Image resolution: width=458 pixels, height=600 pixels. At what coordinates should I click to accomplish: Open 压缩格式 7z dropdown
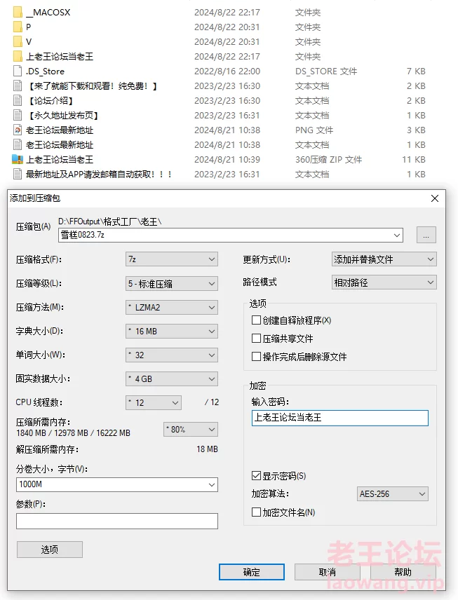pos(172,259)
